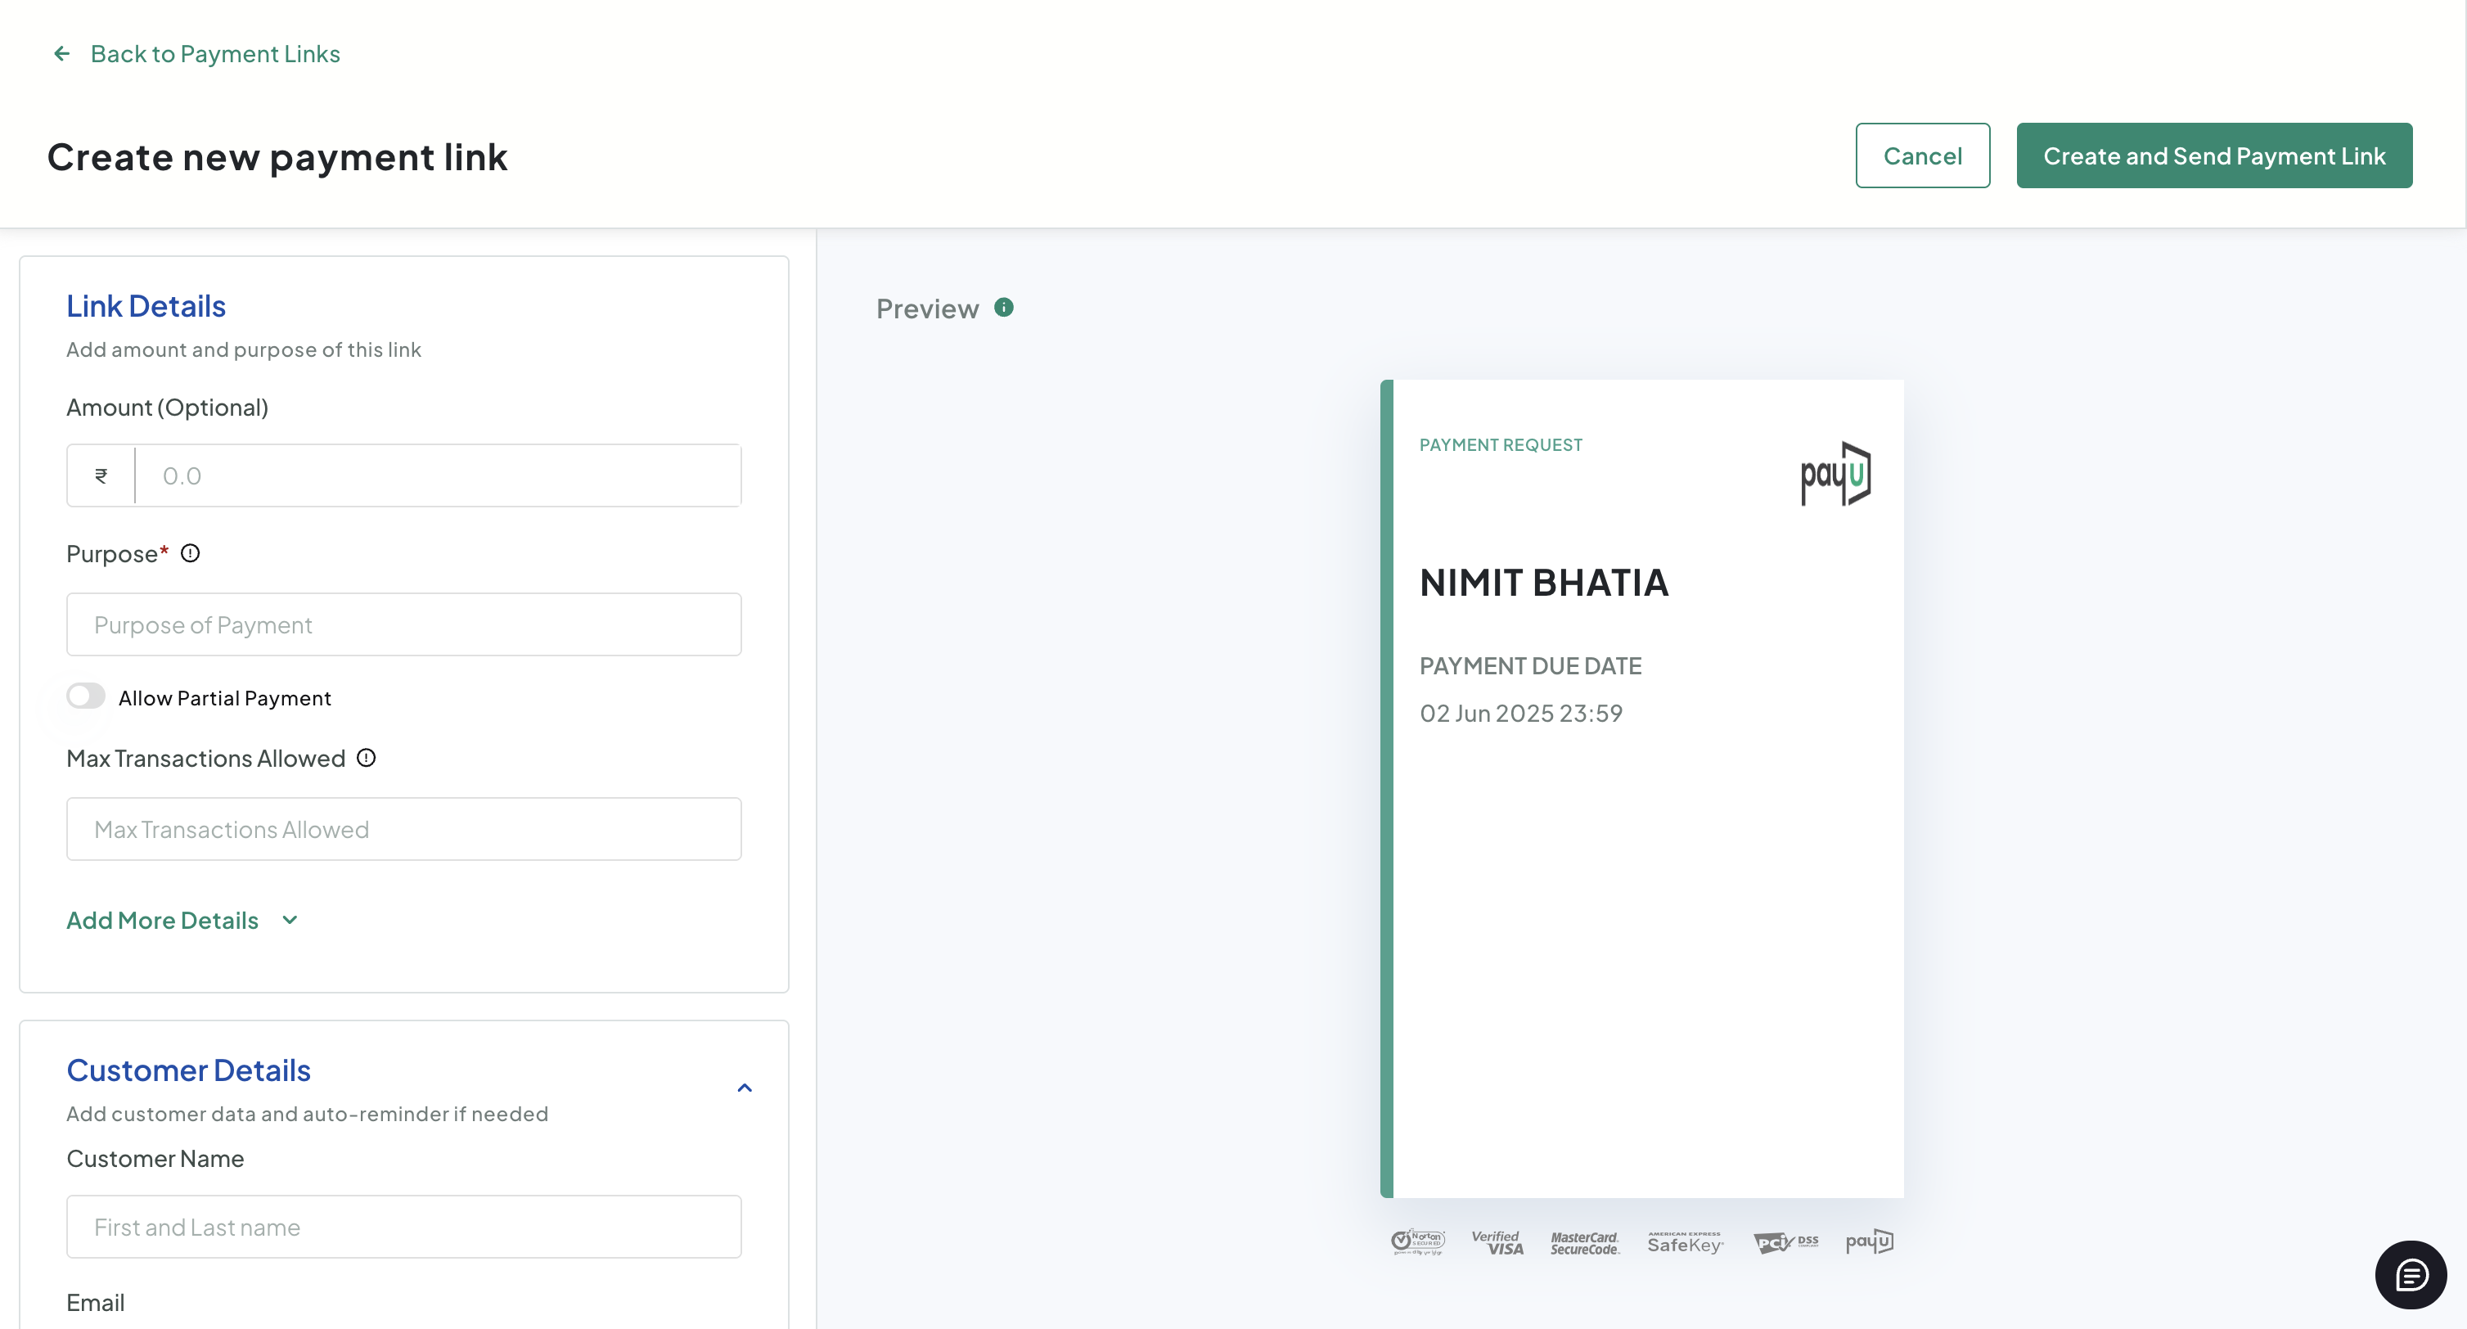Click the back arrow icon
This screenshot has height=1329, width=2467.
[61, 54]
